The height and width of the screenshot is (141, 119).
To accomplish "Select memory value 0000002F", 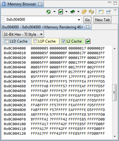I will tap(96, 48).
